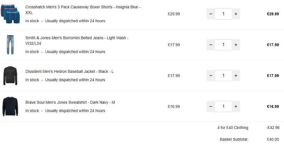Open Crosshatch Causeway Boxer Shorts product link
The height and width of the screenshot is (144, 284).
pos(83,10)
